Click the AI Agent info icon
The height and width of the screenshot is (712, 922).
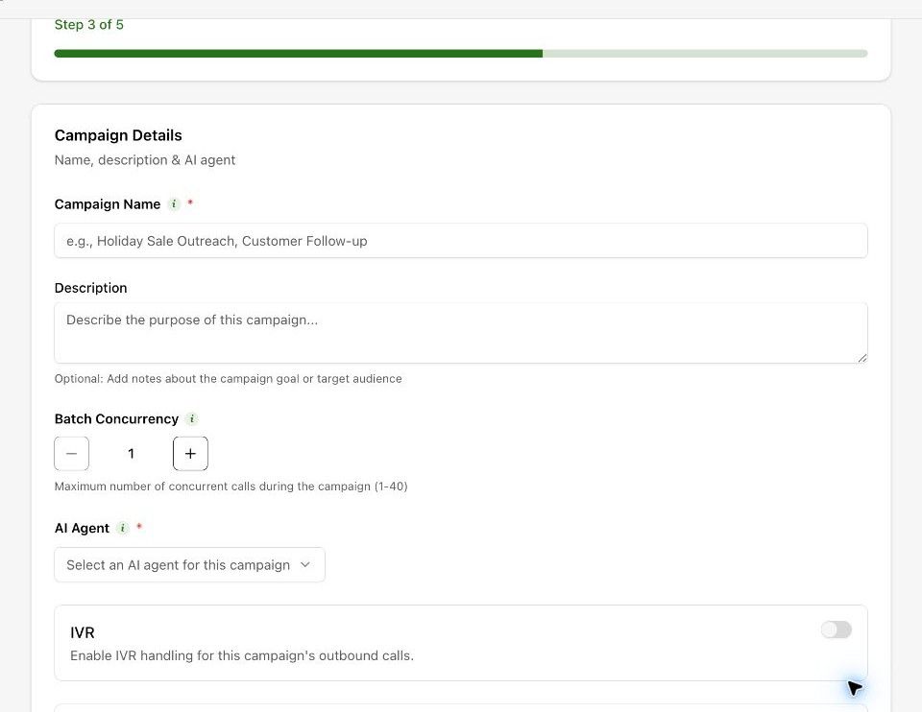pos(122,528)
